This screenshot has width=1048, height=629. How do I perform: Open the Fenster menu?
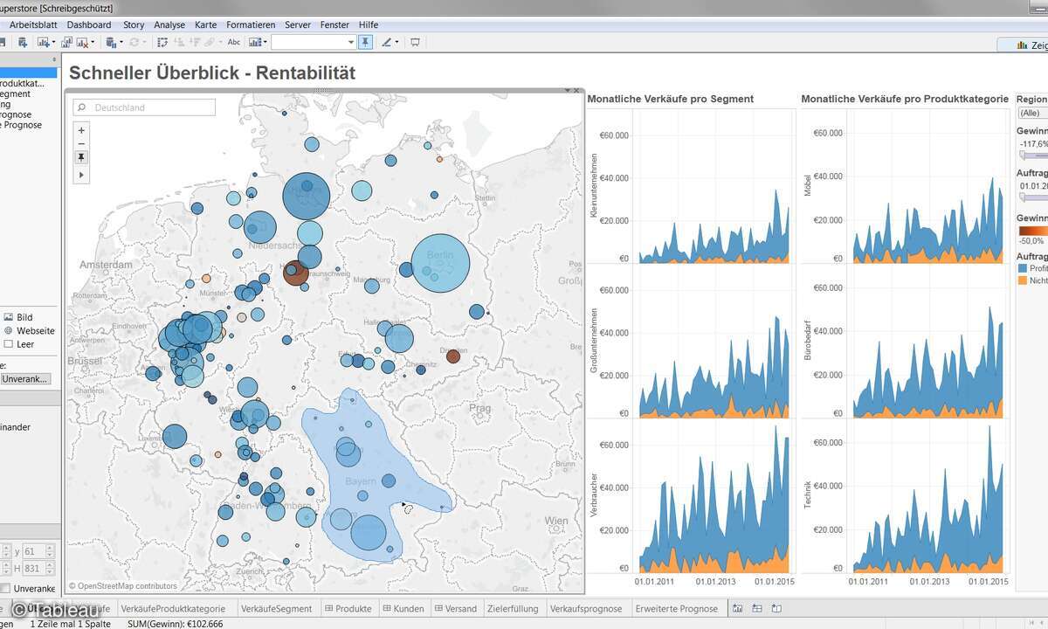[x=335, y=25]
